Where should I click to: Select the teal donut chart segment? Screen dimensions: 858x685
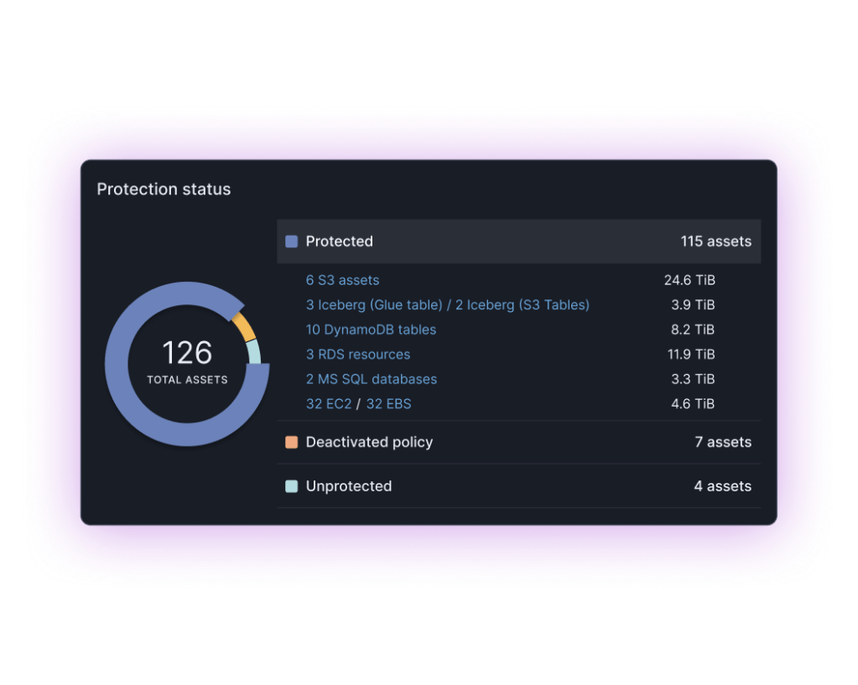[x=253, y=352]
